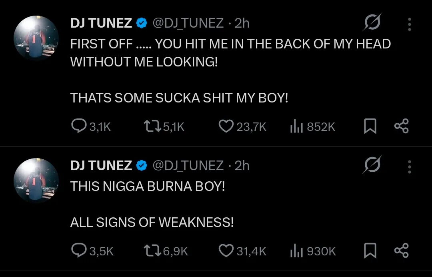Viewport: 432px width, 277px height.
Task: Open Grok icon on second tweet
Action: (372, 165)
